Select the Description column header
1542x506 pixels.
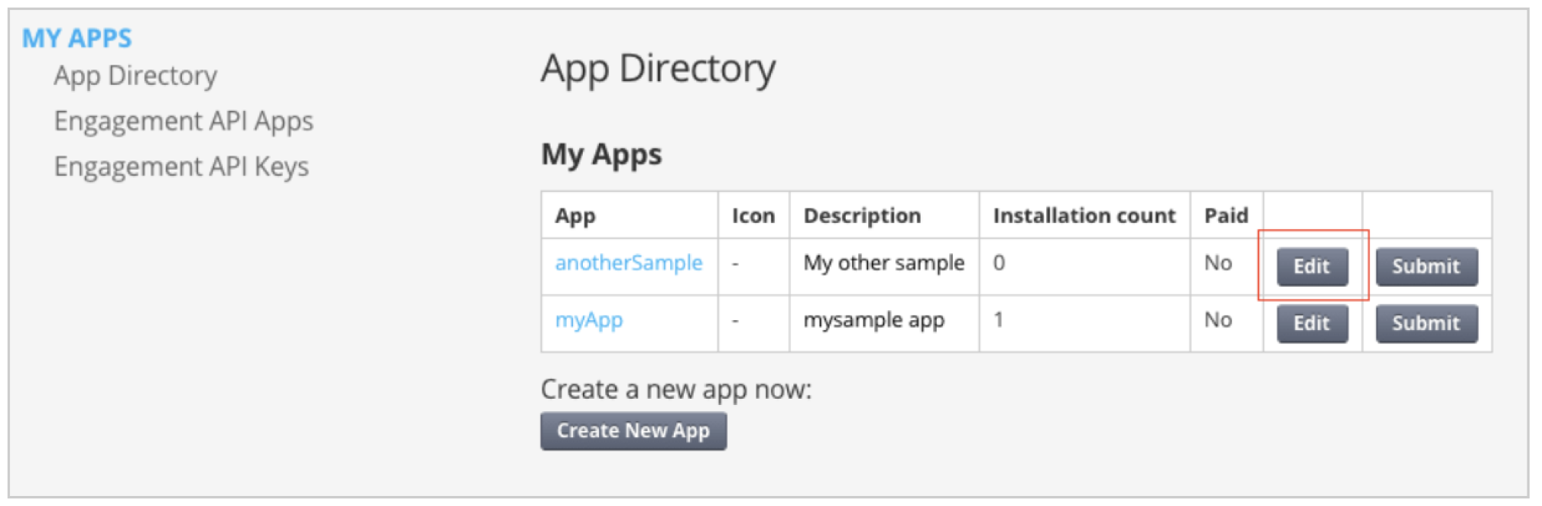(862, 216)
